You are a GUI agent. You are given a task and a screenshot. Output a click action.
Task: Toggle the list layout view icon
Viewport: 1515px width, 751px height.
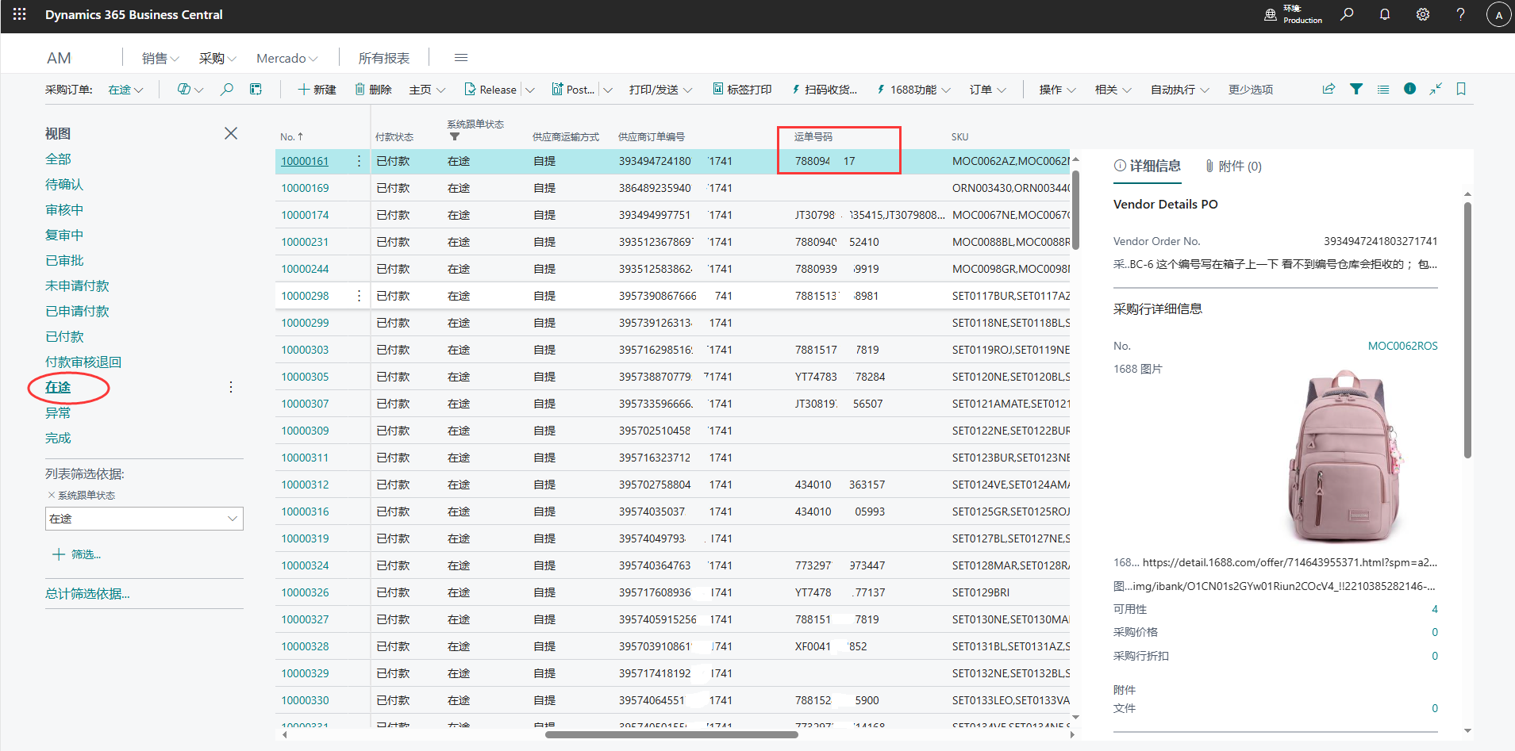(1383, 89)
